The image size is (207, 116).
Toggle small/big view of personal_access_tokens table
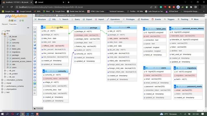[x=170, y=28]
